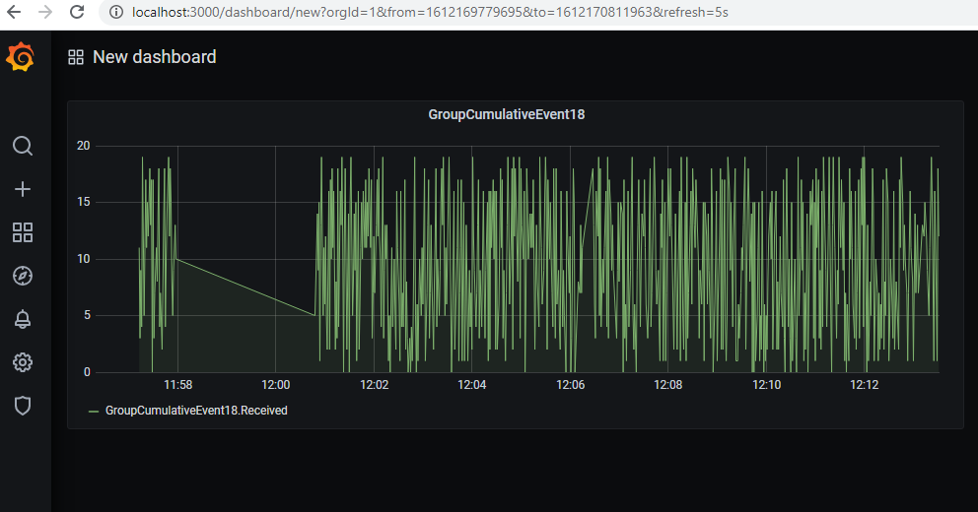Open the Dashboards grid icon in sidebar
Viewport: 978px width, 512px height.
pos(23,232)
